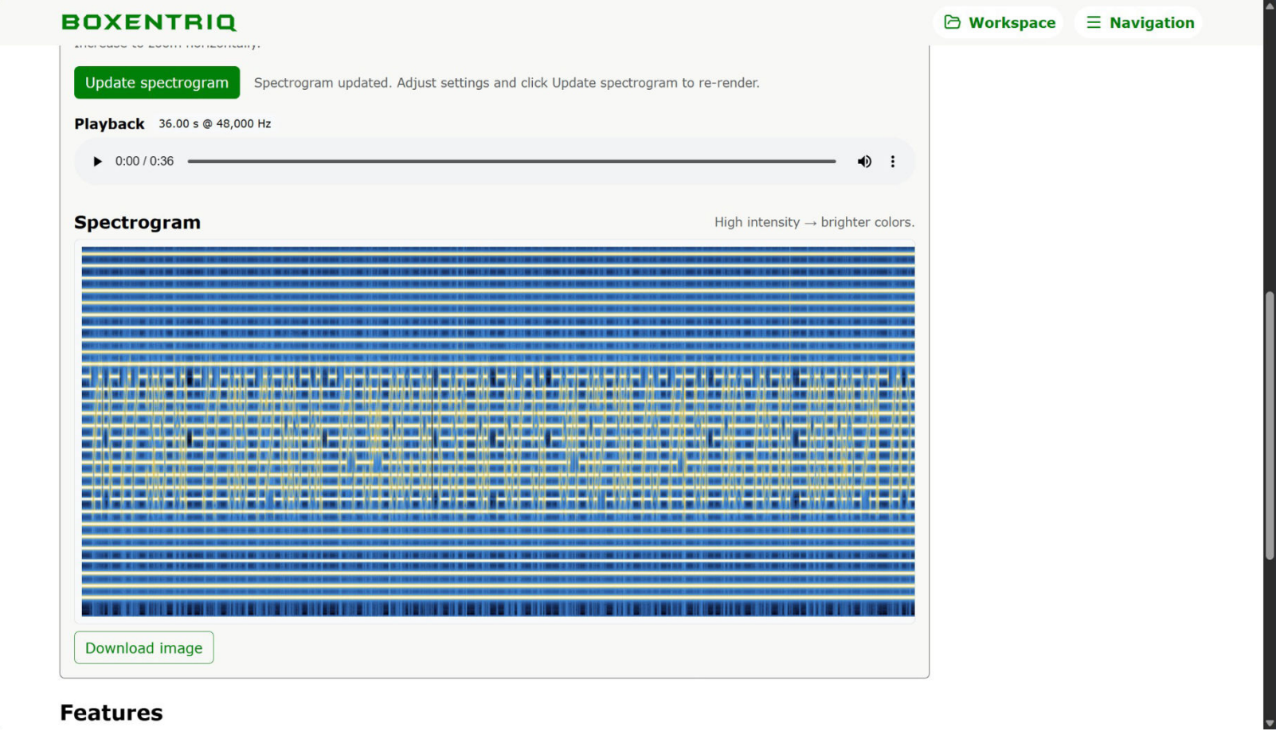Click the Download image button

pos(144,649)
